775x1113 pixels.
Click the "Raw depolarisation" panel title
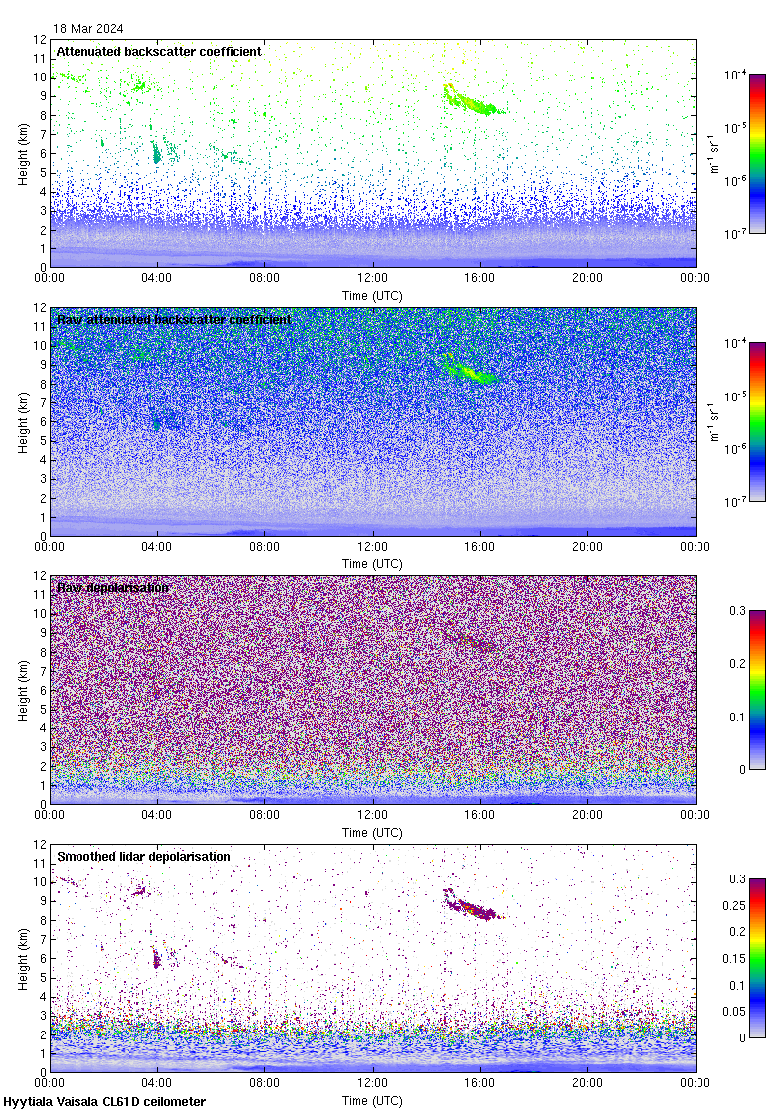(x=112, y=588)
